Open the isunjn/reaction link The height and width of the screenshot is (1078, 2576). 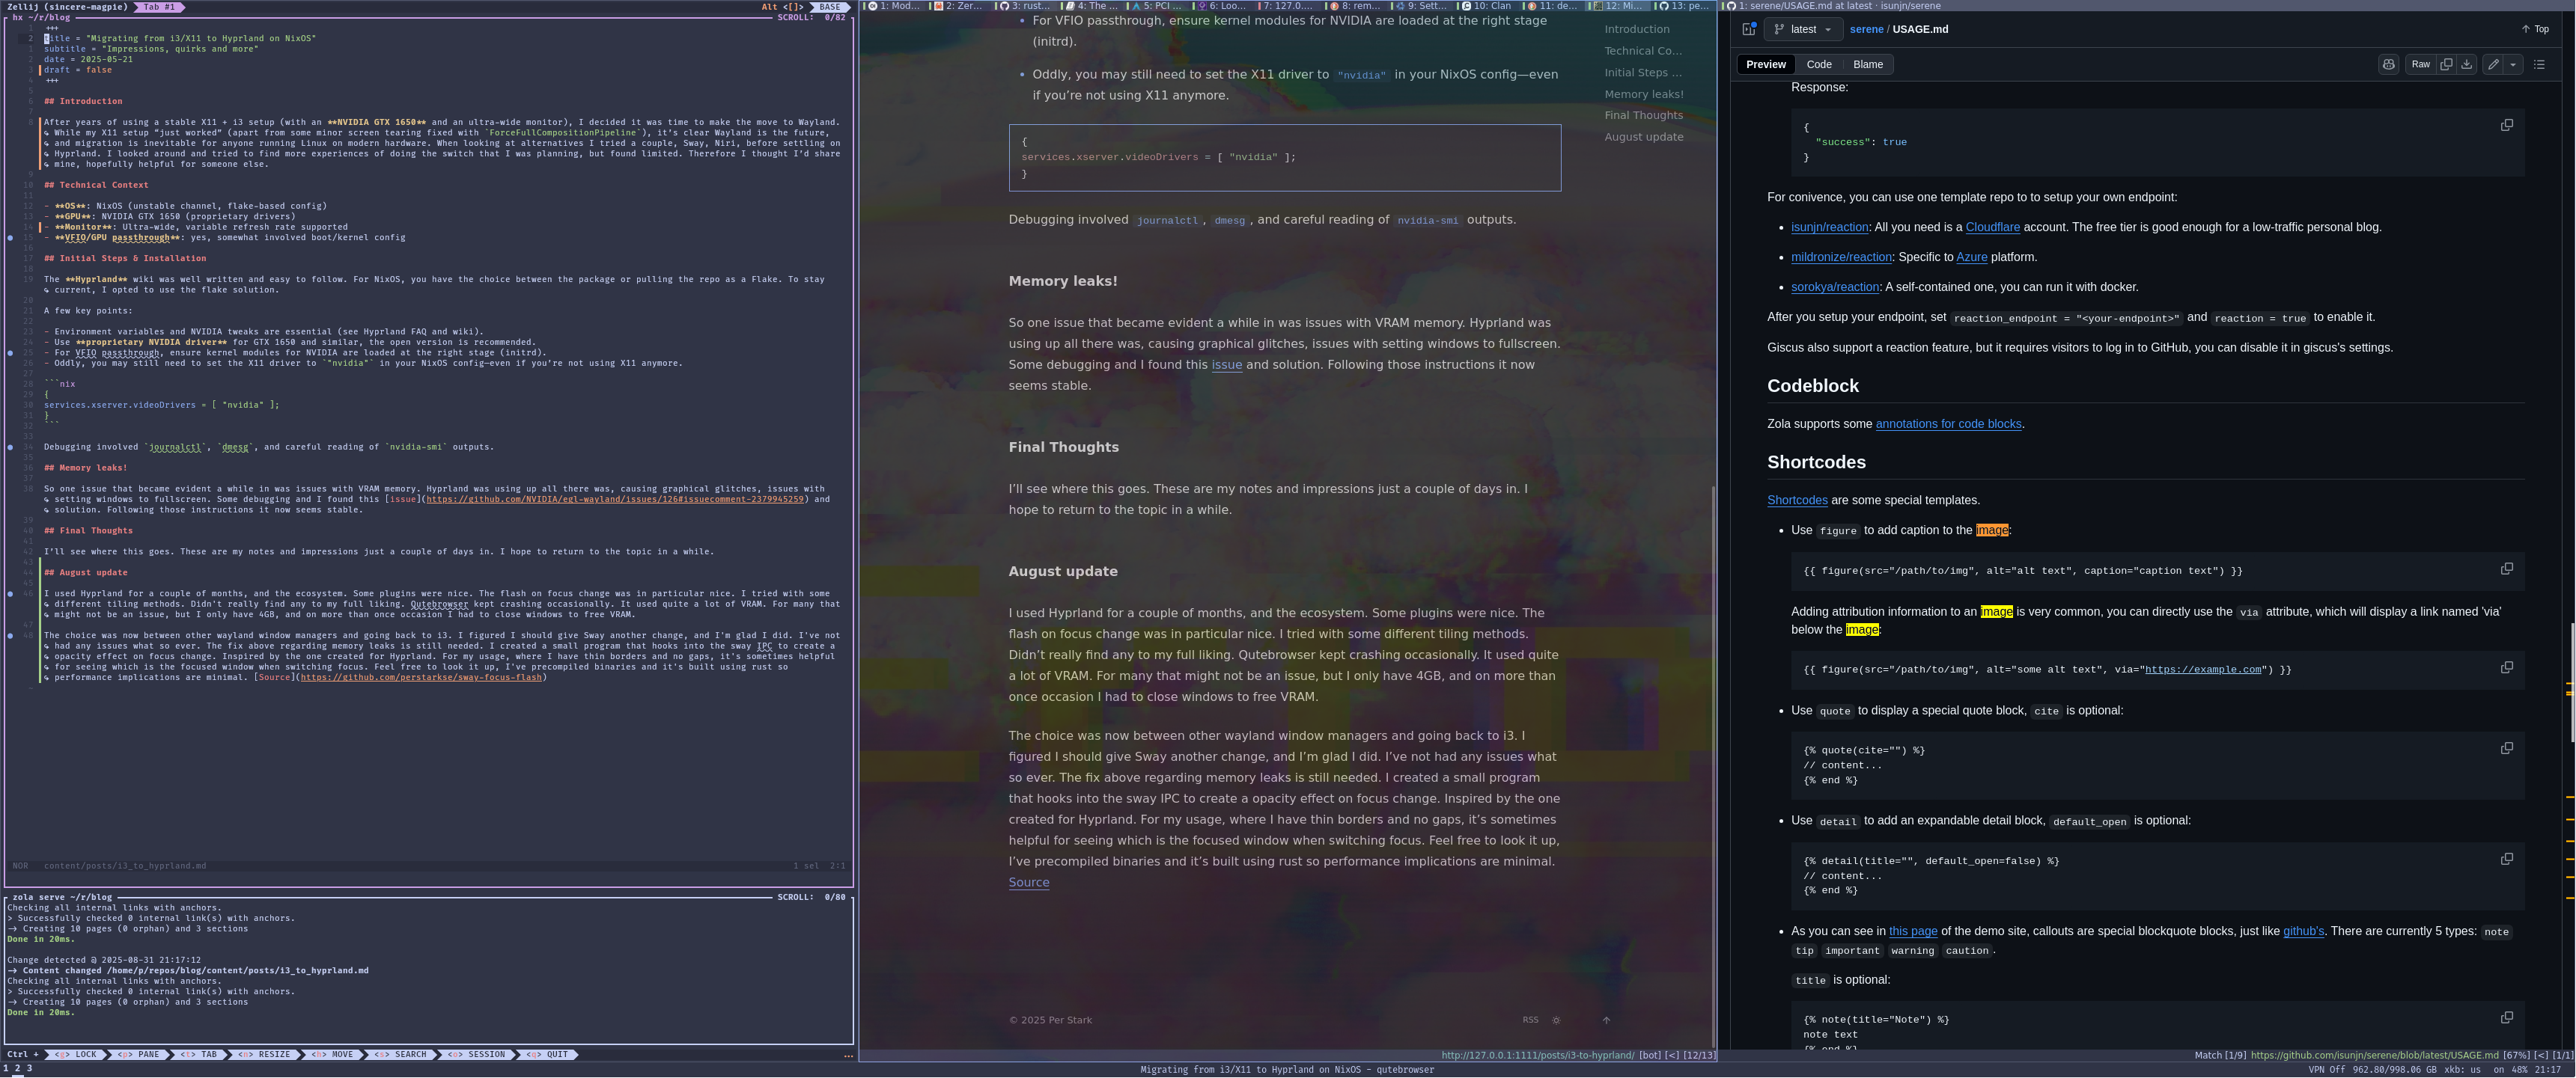coord(1829,227)
